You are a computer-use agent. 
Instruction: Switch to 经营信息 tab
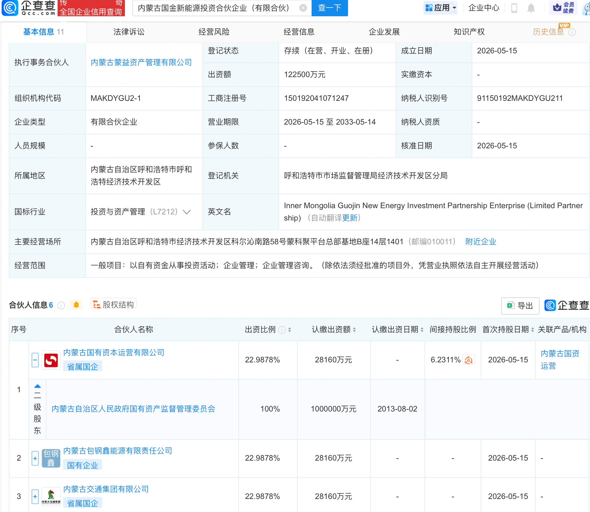point(299,32)
